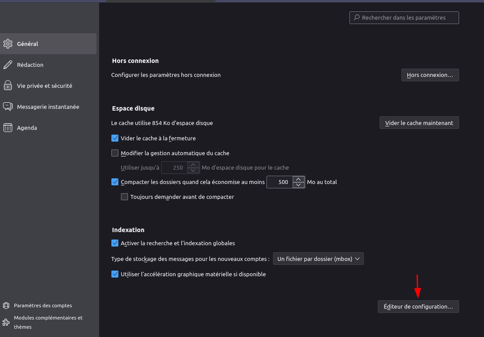Click the padlock icon for privacy settings
Image resolution: width=484 pixels, height=337 pixels.
(7, 86)
